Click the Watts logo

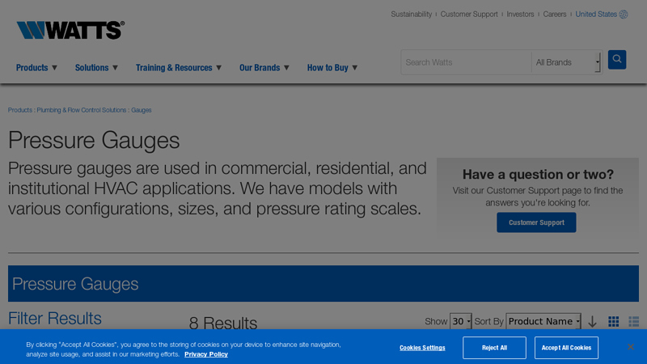pos(70,30)
